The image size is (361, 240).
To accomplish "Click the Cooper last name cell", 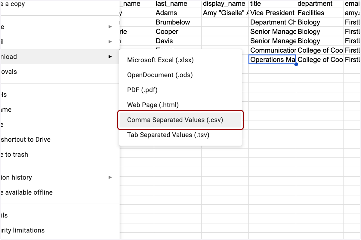I will [178, 32].
